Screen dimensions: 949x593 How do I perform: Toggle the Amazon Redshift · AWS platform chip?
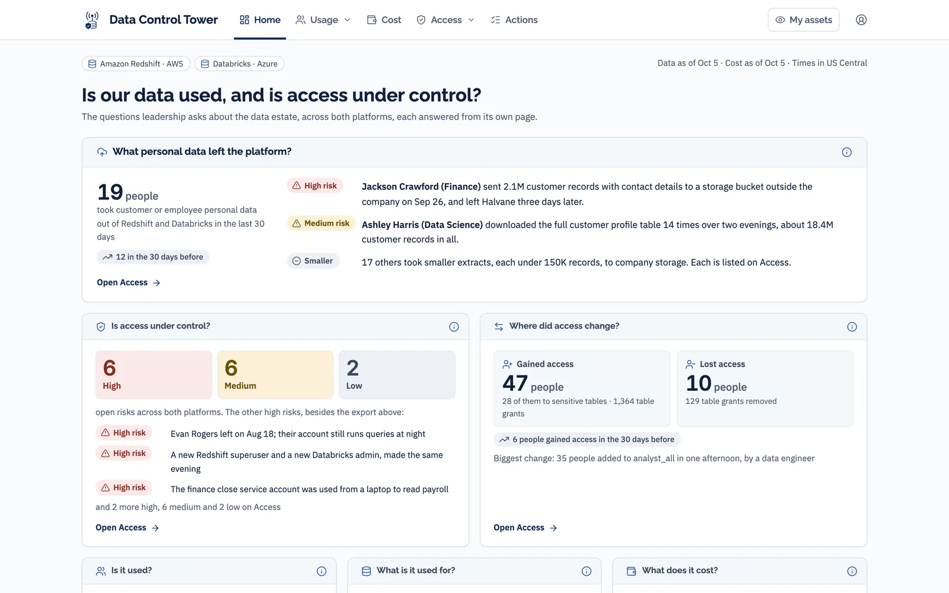[x=136, y=64]
